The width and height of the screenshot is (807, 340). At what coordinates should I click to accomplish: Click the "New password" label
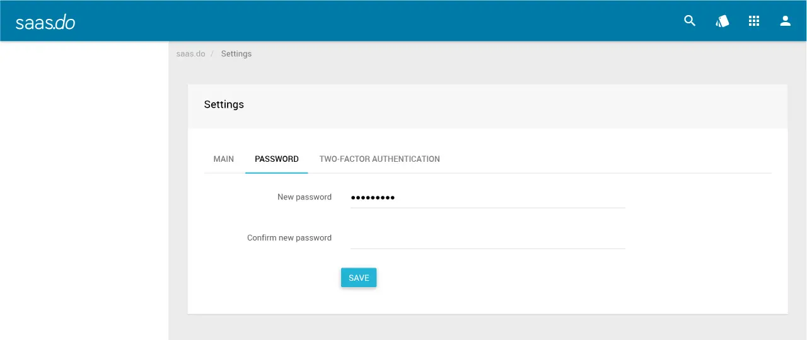305,197
